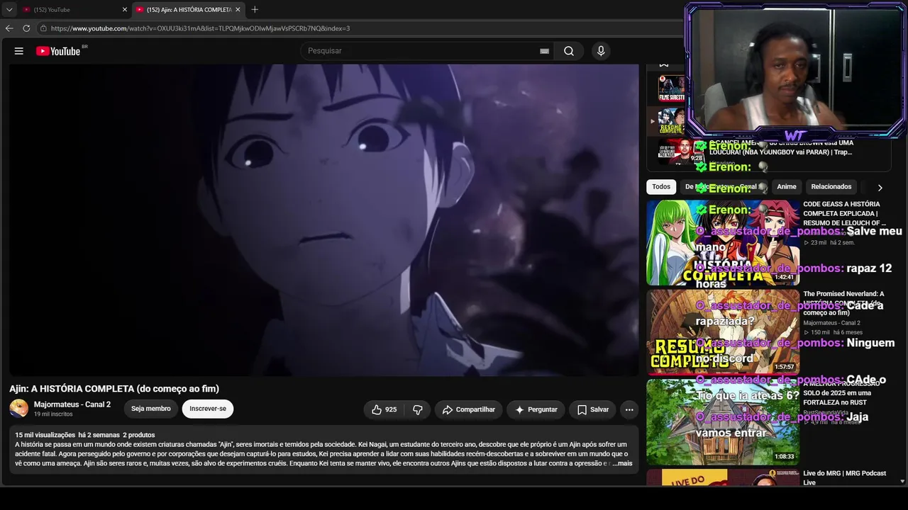Open the Promised Neverland video thumbnail

coord(723,331)
